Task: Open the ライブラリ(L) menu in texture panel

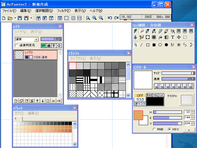Action: (x=78, y=59)
